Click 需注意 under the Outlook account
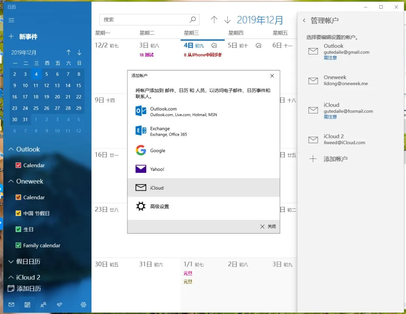 (x=330, y=58)
